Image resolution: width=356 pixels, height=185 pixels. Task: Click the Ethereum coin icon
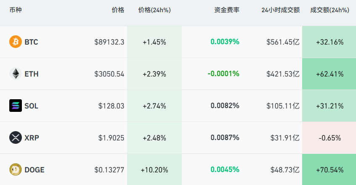point(15,74)
